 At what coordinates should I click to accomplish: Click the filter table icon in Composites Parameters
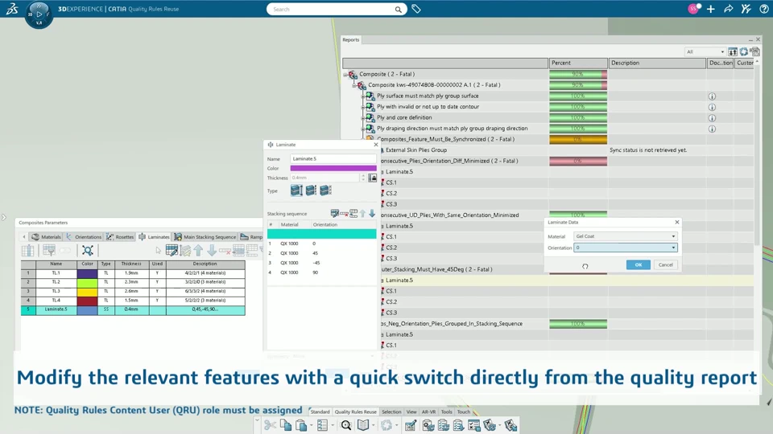pyautogui.click(x=49, y=251)
